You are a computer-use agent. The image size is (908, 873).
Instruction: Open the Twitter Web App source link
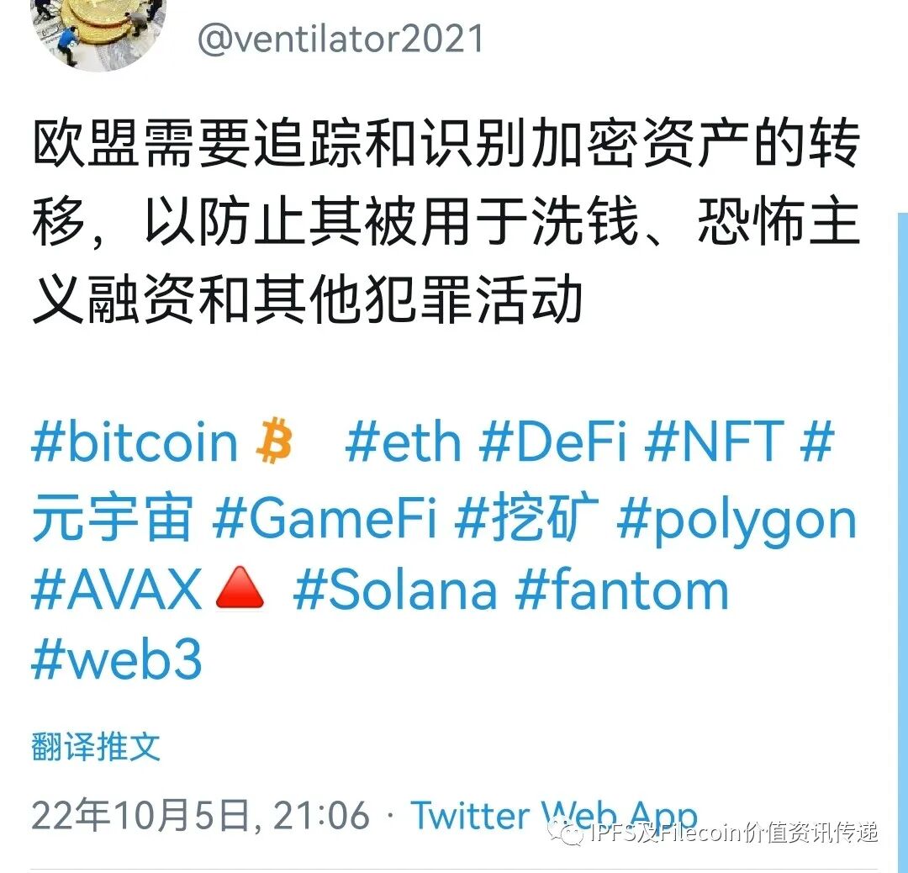(x=553, y=815)
